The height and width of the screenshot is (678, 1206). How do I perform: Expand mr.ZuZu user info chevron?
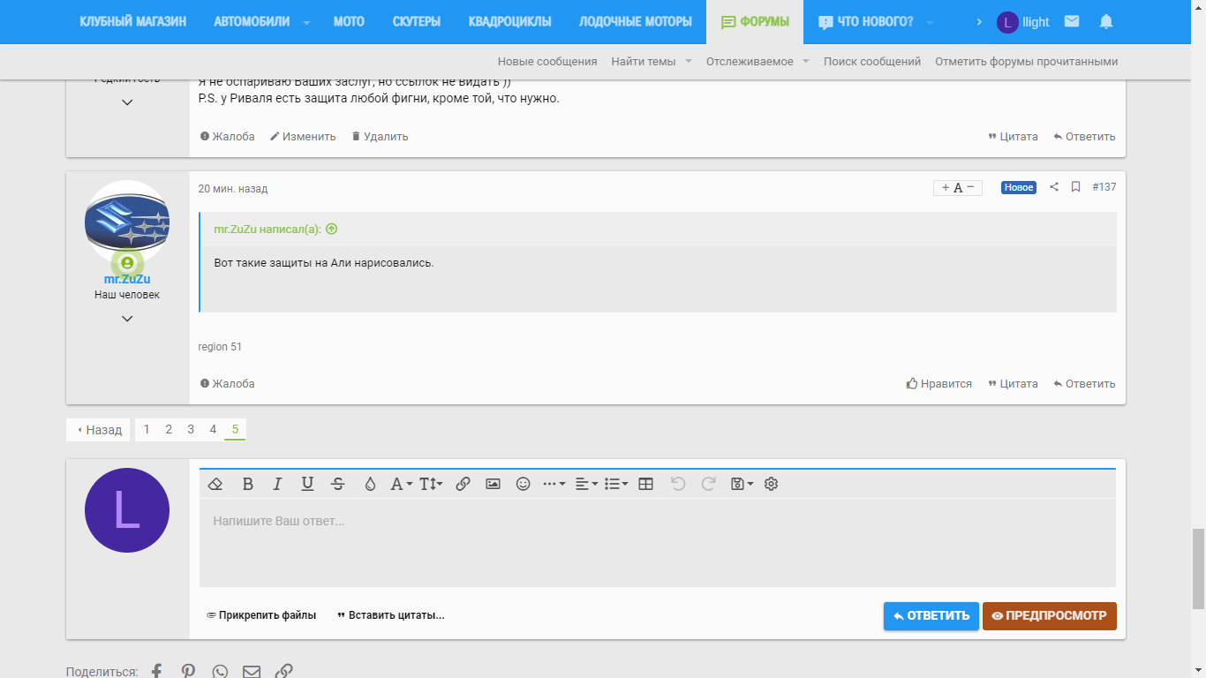click(x=127, y=319)
